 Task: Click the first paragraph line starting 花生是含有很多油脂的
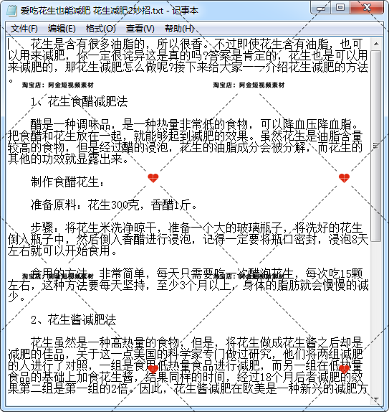coord(196,45)
